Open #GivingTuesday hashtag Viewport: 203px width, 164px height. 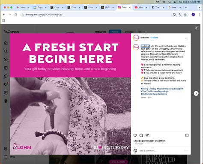click(x=148, y=89)
